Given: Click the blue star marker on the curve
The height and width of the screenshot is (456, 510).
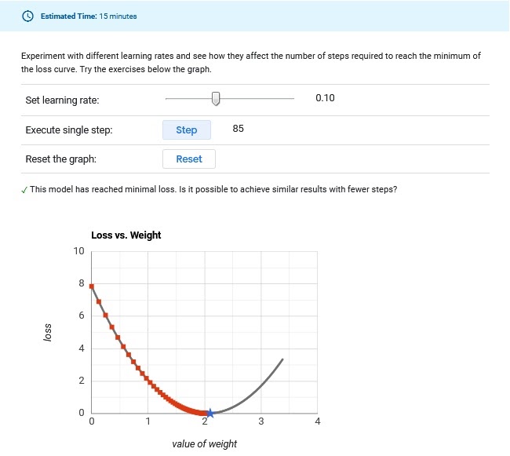Looking at the screenshot, I should pos(209,413).
